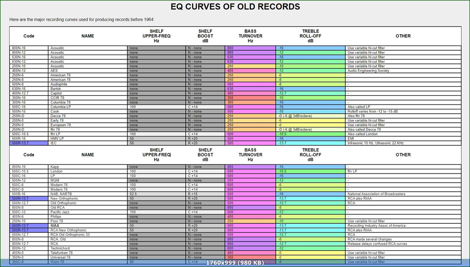Select the "Early 78" name cell
The height and width of the screenshot is (267, 470).
[87, 120]
